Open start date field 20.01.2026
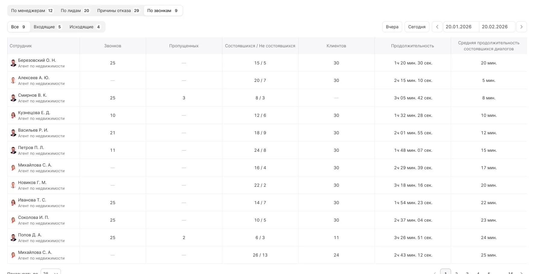 [x=461, y=27]
